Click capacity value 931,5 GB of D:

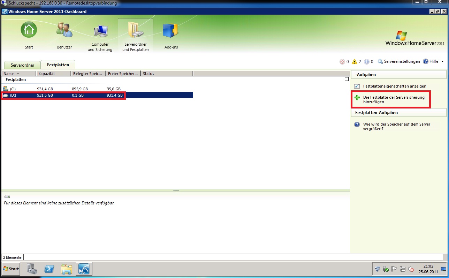[45, 95]
